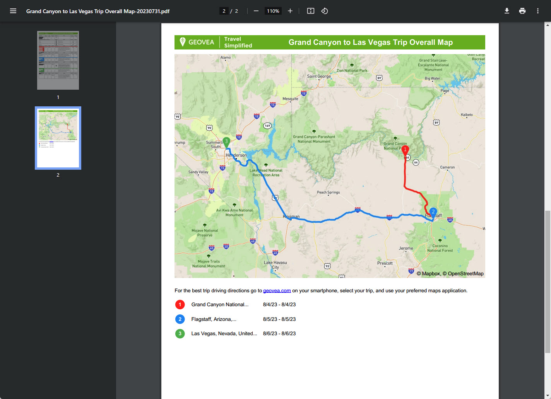Open the geovea.com hyperlink
551x399 pixels.
pos(277,290)
